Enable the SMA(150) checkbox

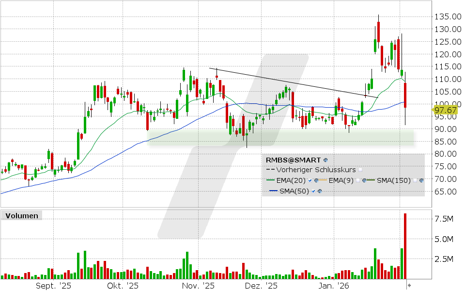[x=415, y=180]
